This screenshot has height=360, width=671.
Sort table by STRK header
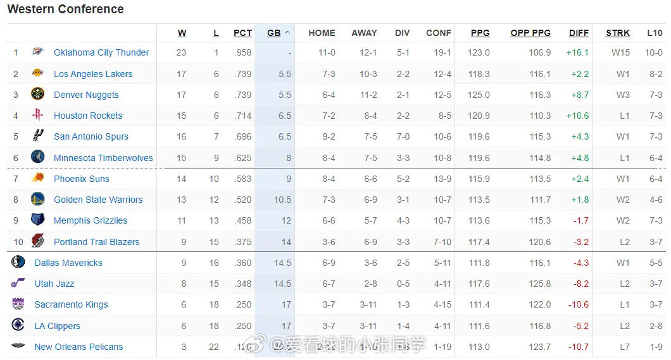pyautogui.click(x=617, y=33)
